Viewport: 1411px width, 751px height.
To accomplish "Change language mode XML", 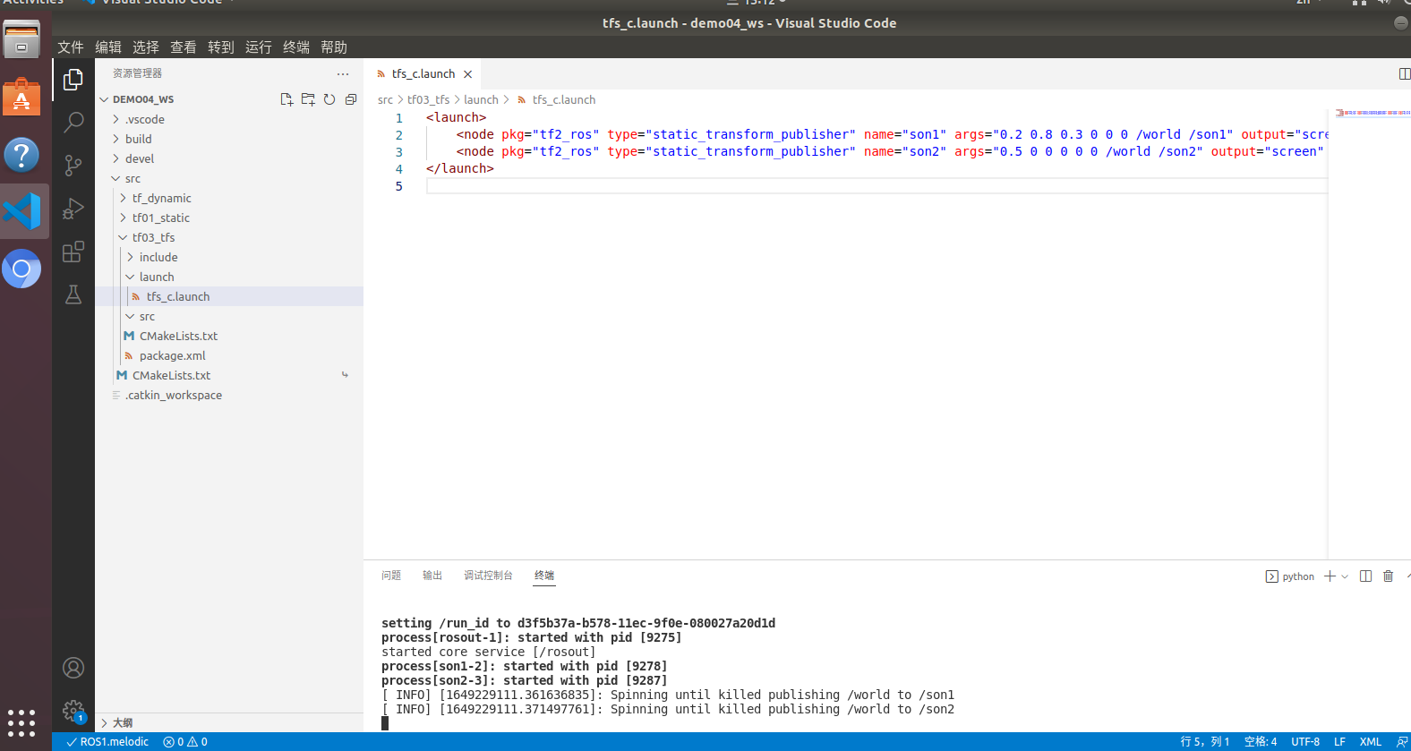I will [x=1370, y=742].
